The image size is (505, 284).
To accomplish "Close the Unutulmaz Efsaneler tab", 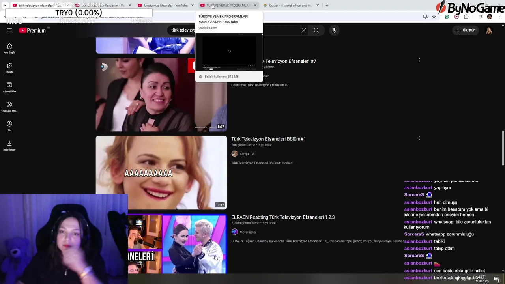I will pyautogui.click(x=193, y=6).
